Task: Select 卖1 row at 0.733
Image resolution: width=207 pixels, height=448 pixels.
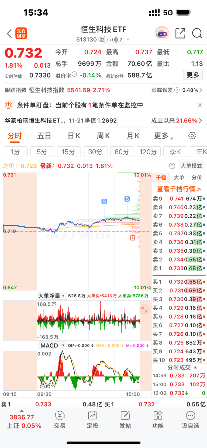Action: [x=179, y=268]
